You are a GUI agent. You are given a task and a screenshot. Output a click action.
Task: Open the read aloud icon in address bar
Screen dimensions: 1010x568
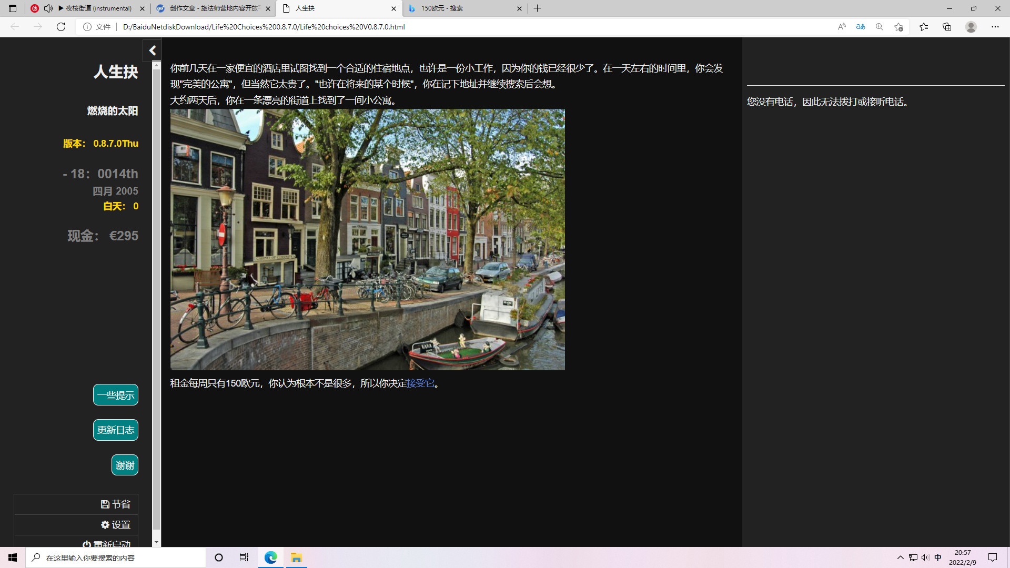[x=842, y=27]
